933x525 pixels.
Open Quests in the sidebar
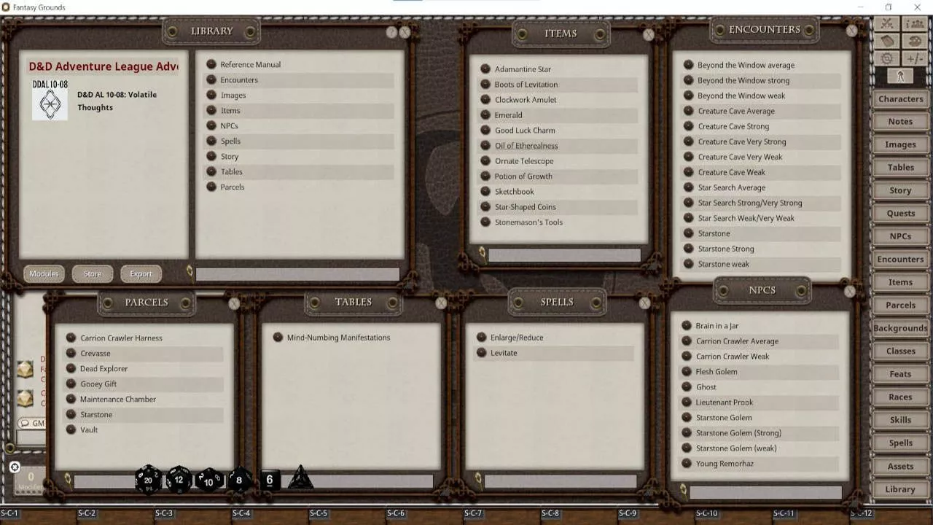[x=900, y=214]
